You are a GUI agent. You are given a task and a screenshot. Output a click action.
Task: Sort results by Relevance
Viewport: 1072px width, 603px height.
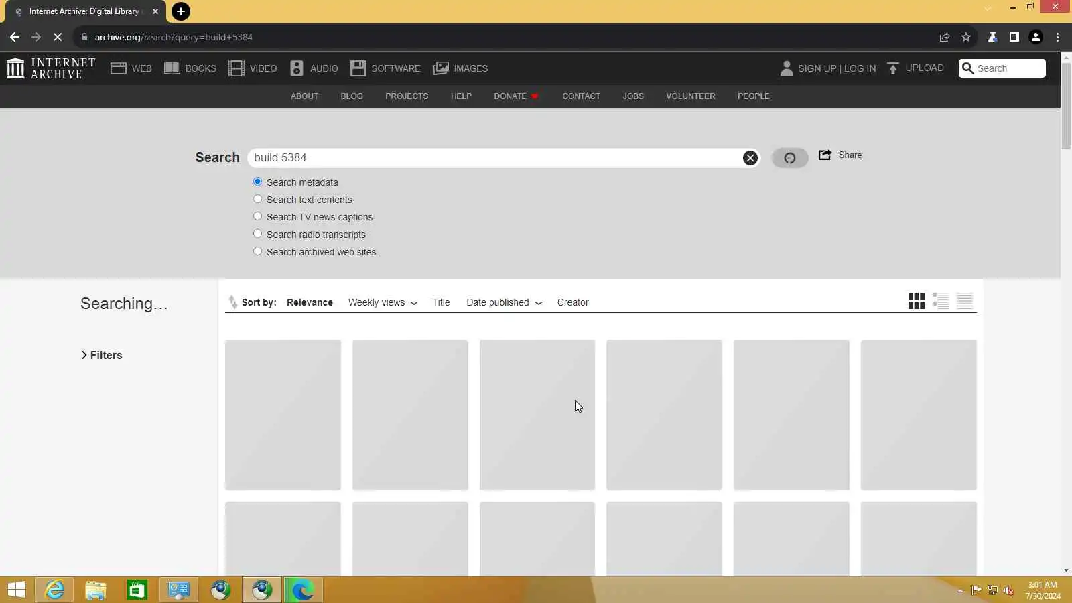[x=310, y=302]
